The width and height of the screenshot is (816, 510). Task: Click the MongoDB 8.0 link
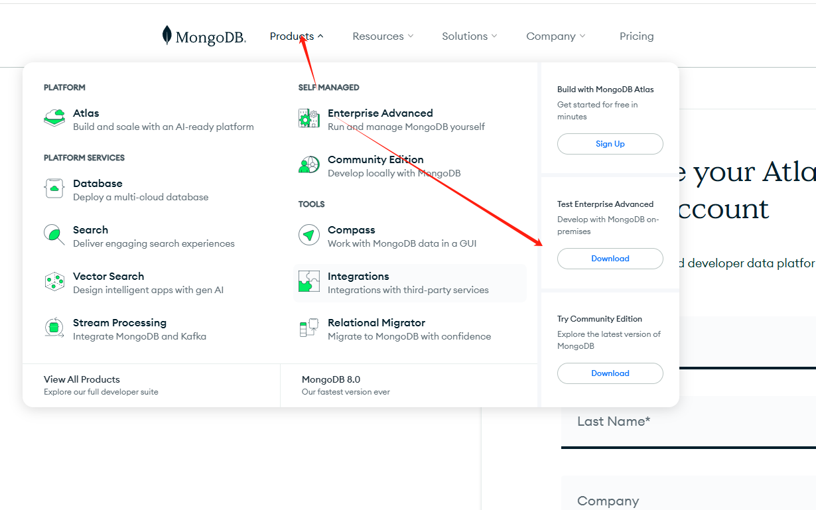click(331, 379)
